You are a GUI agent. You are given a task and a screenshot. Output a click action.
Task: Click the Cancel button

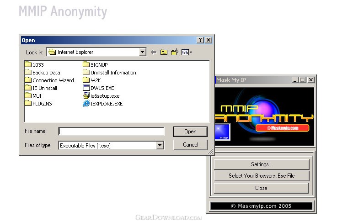click(x=190, y=145)
